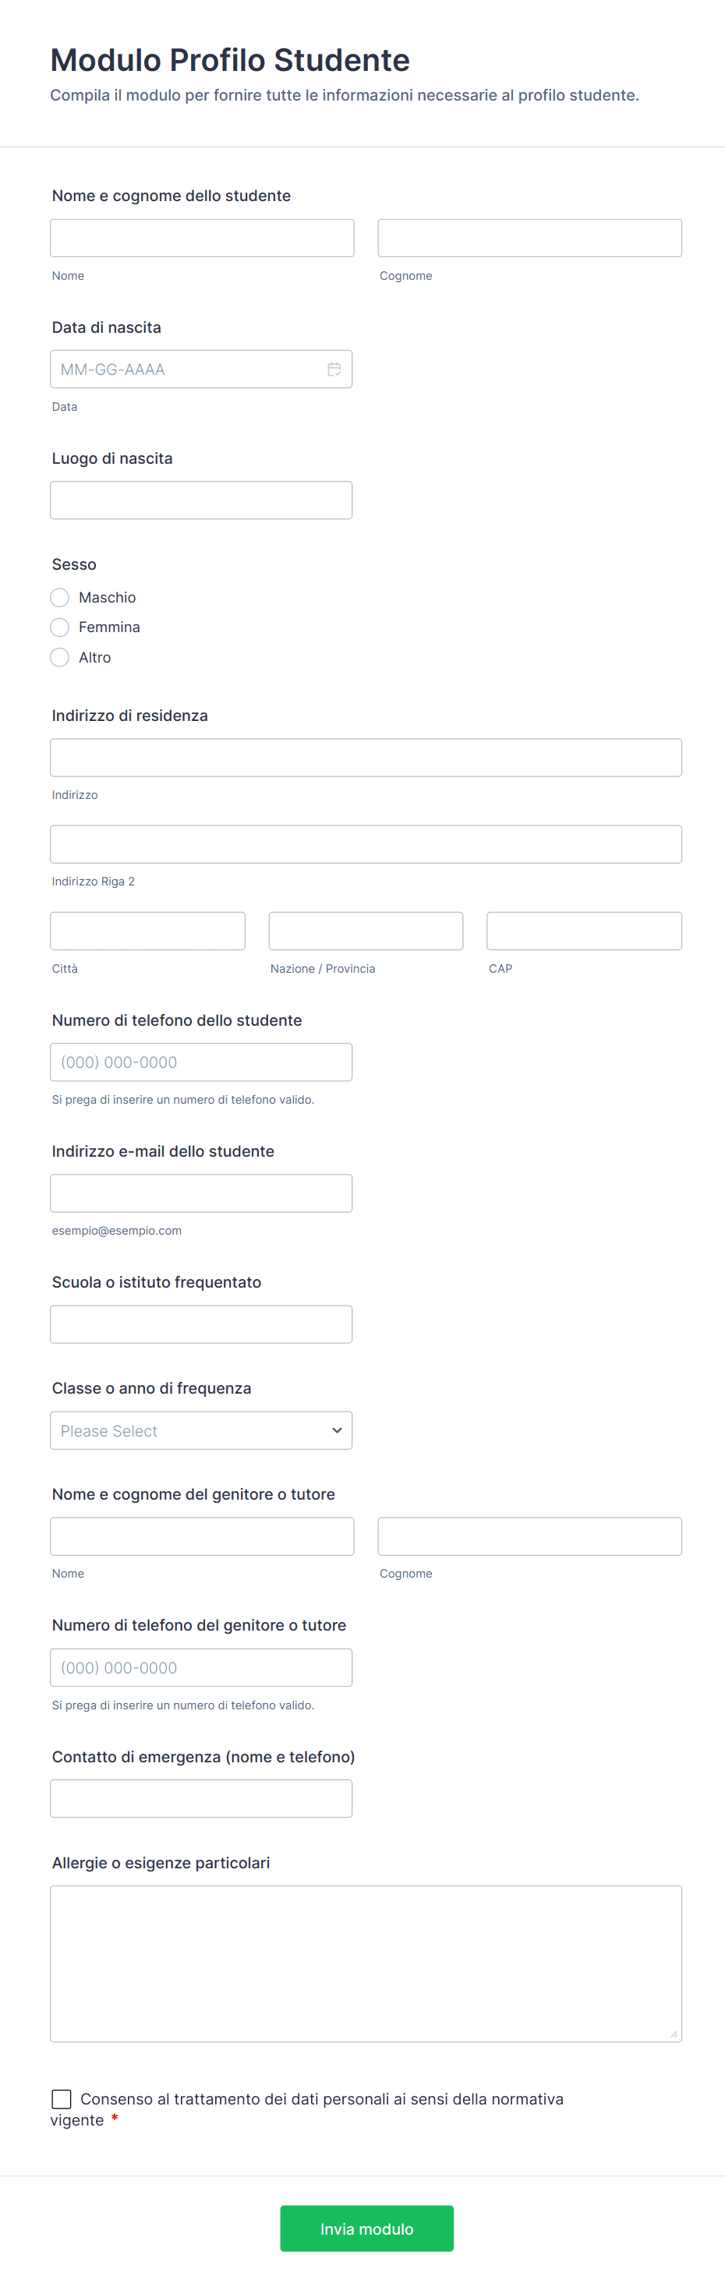
Task: Check the data processing consent checkbox
Action: (62, 2099)
